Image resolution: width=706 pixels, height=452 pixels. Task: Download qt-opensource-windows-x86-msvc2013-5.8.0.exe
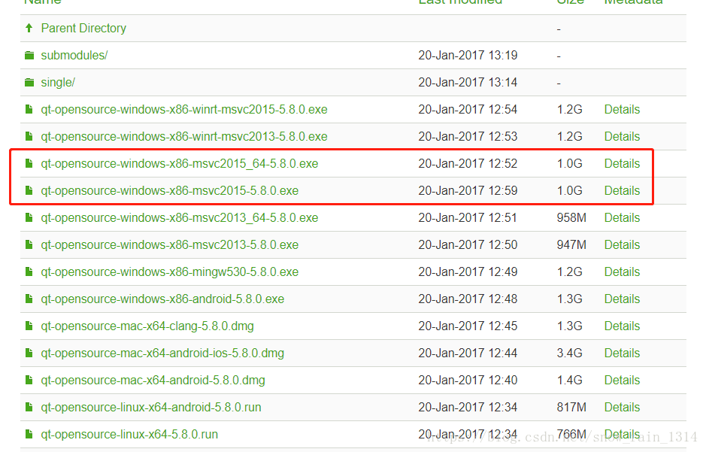pos(170,245)
